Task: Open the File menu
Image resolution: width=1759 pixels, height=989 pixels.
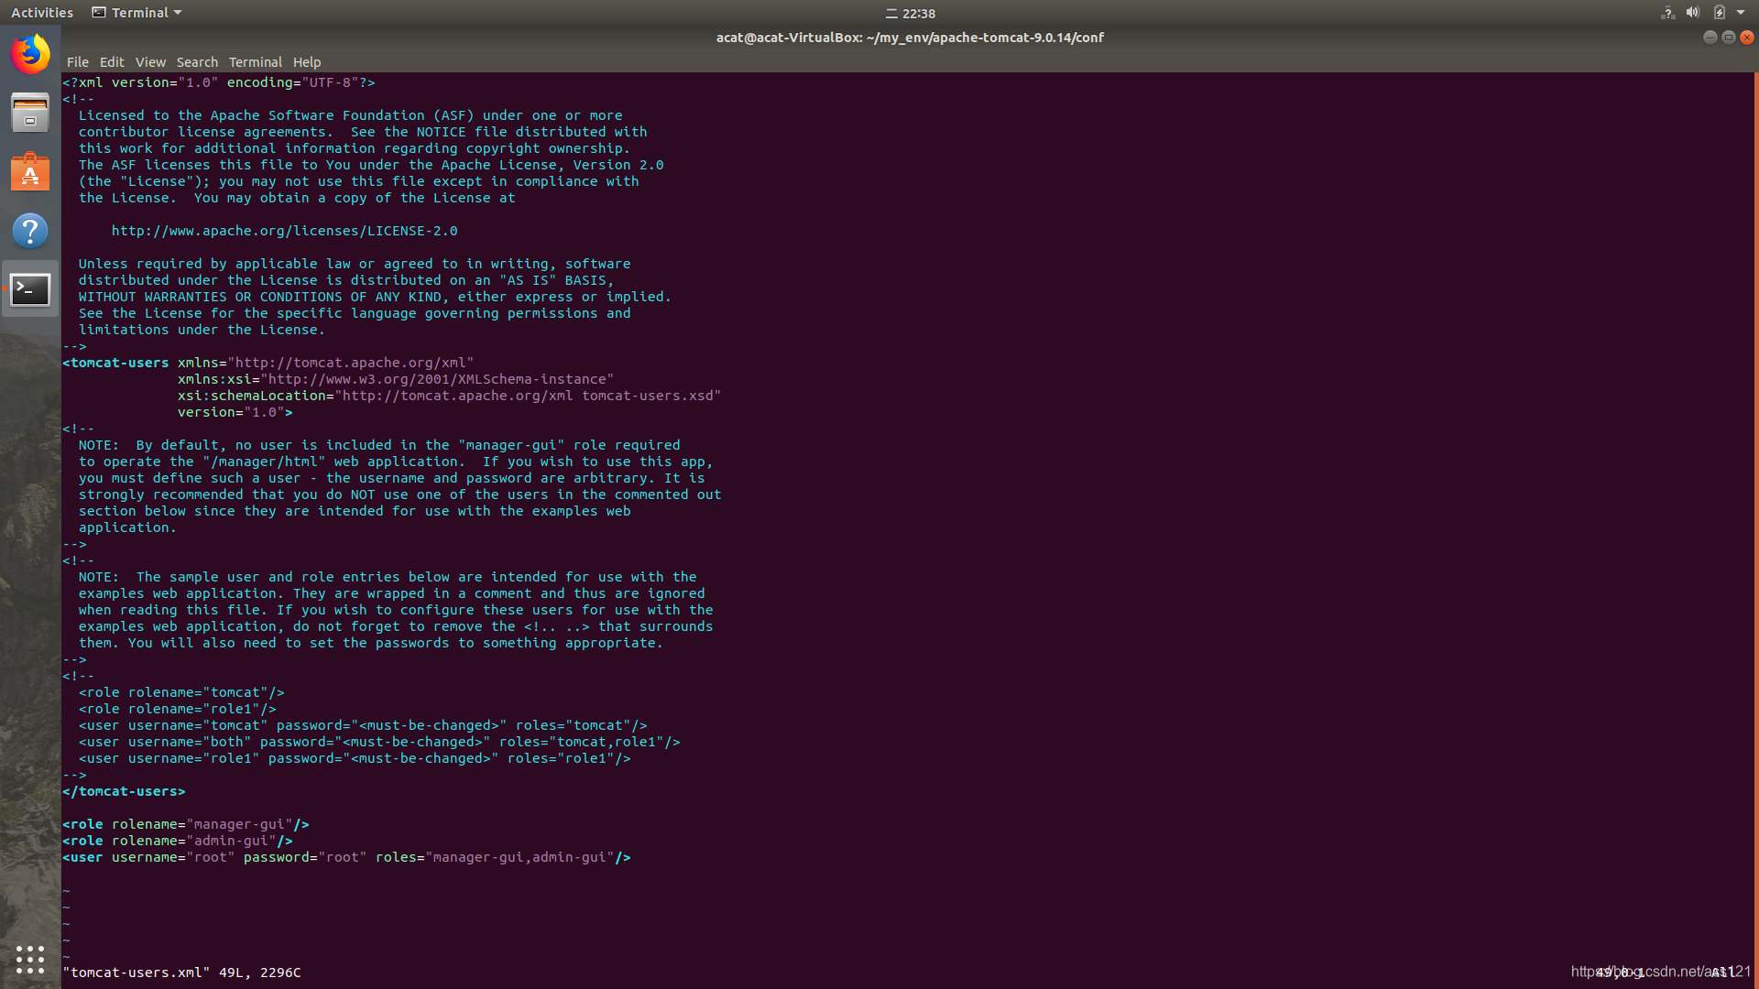Action: coord(77,62)
